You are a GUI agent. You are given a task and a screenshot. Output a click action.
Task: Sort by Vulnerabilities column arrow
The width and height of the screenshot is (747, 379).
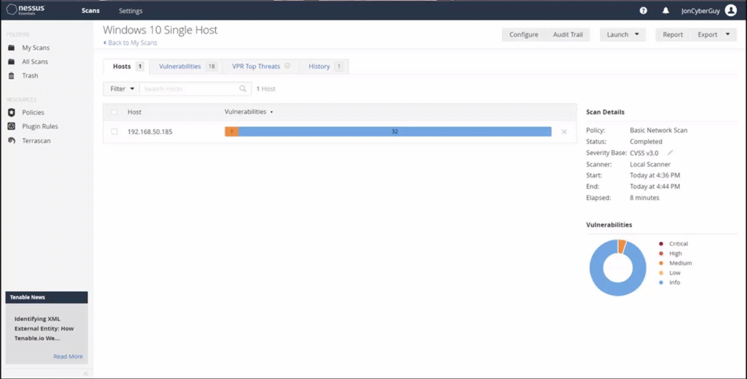tap(272, 112)
